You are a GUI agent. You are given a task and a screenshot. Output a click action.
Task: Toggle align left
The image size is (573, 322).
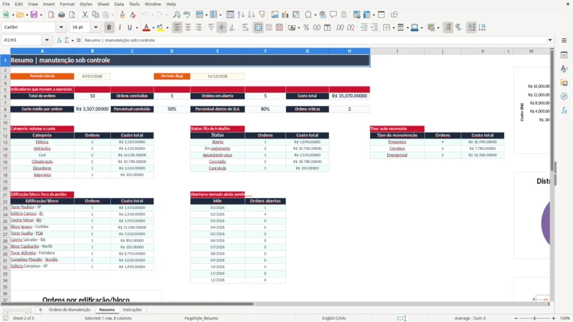[x=177, y=27]
